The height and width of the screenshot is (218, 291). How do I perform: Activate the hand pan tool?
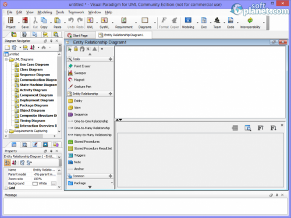(x=82, y=49)
